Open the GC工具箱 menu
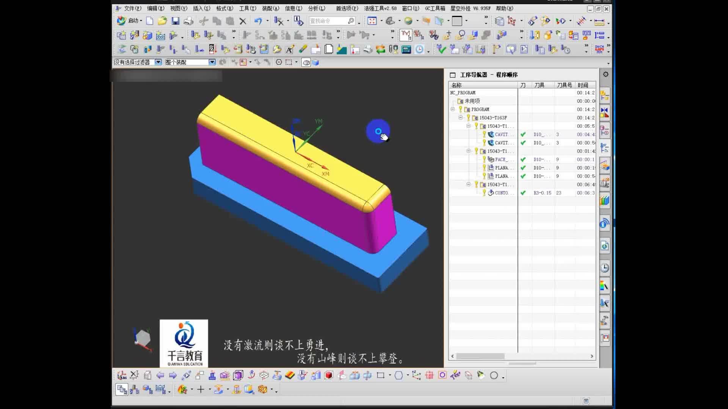The height and width of the screenshot is (409, 728). coord(435,8)
